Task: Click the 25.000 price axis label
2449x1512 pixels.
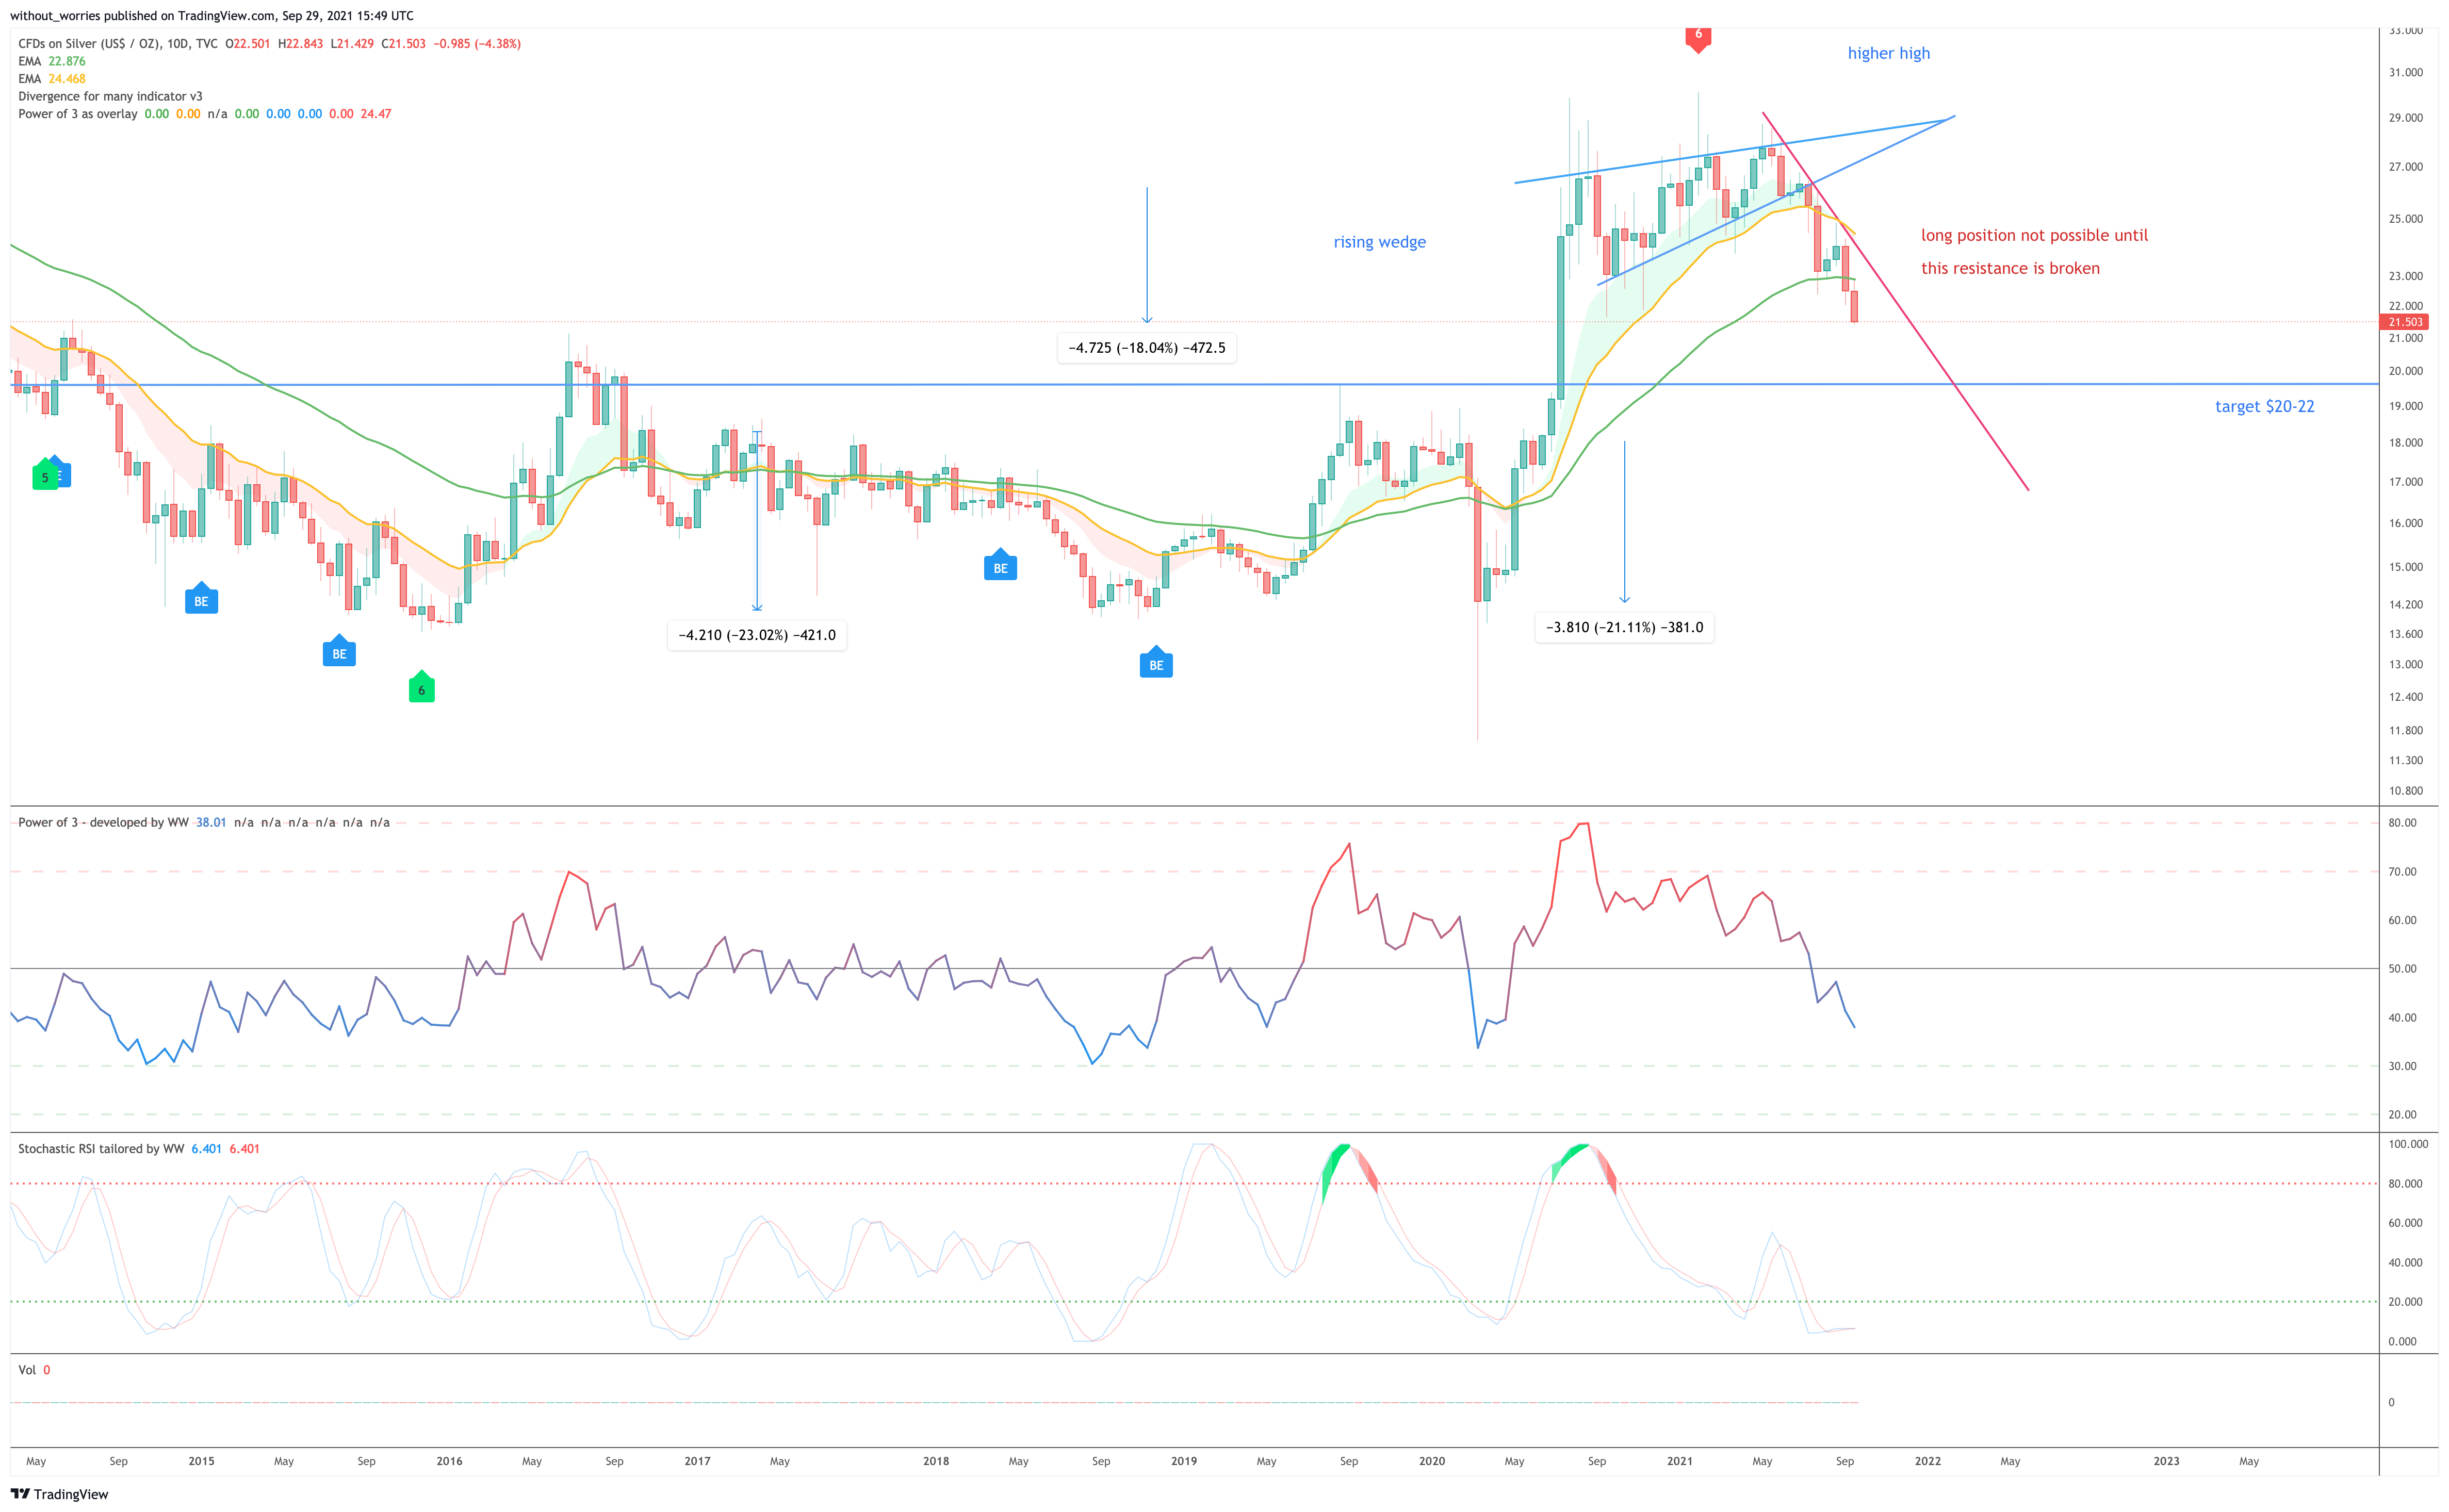Action: 2405,219
